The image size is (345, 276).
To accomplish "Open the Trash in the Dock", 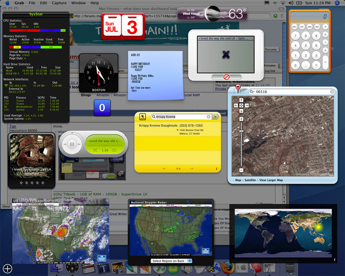I will (290, 269).
